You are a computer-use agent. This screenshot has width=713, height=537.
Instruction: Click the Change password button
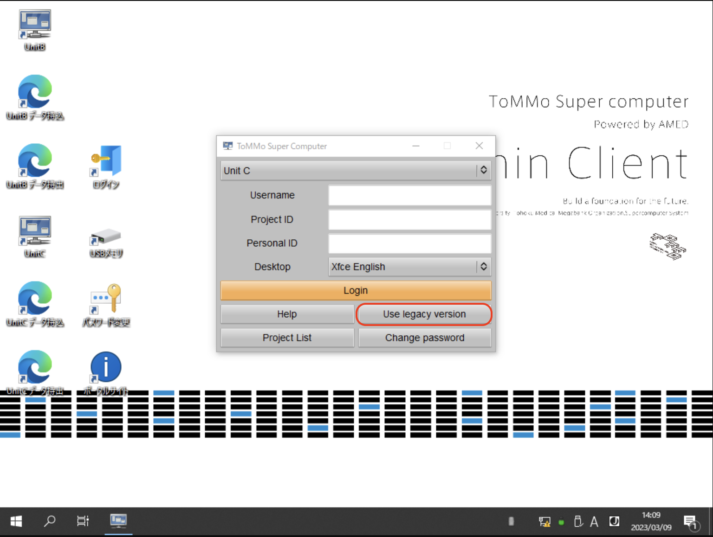[424, 338]
